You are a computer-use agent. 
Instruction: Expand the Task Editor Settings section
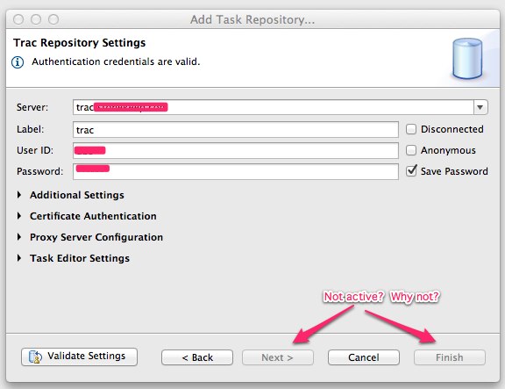point(19,258)
